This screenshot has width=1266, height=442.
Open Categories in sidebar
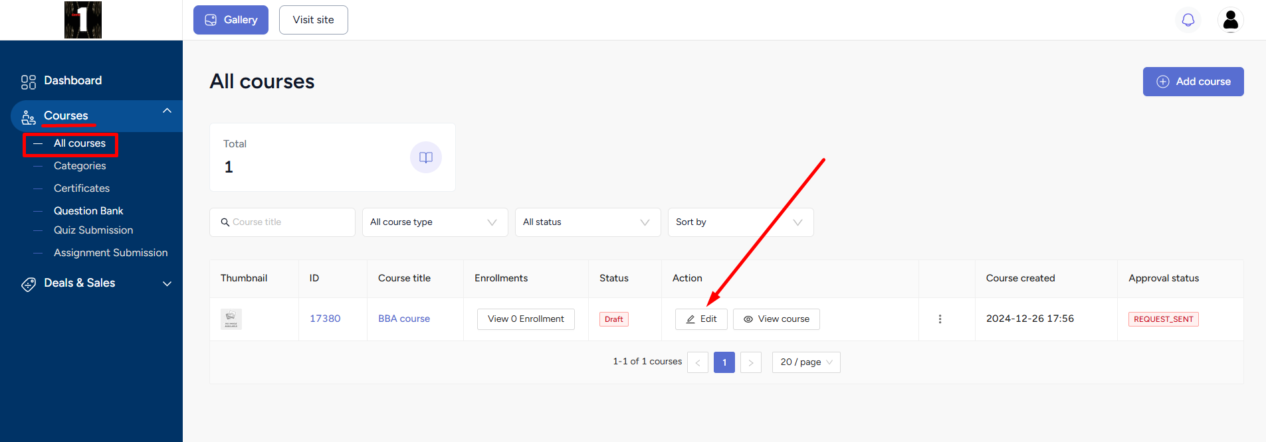coord(80,166)
